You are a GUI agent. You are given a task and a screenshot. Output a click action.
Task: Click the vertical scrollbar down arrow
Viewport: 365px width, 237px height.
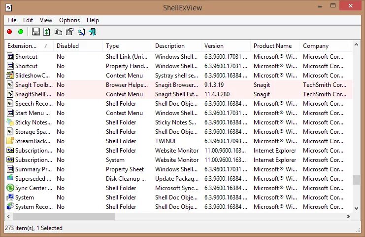(357, 208)
